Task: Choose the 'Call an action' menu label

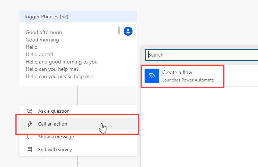Action: pyautogui.click(x=52, y=124)
